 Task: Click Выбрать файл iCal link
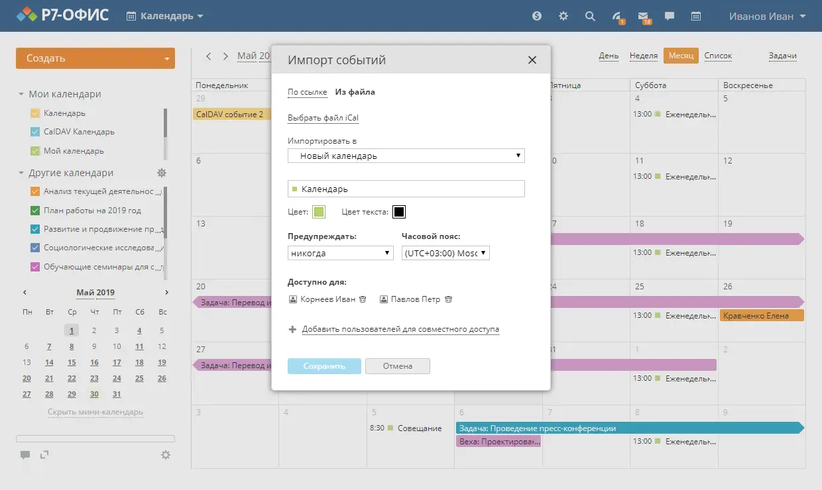tap(323, 118)
